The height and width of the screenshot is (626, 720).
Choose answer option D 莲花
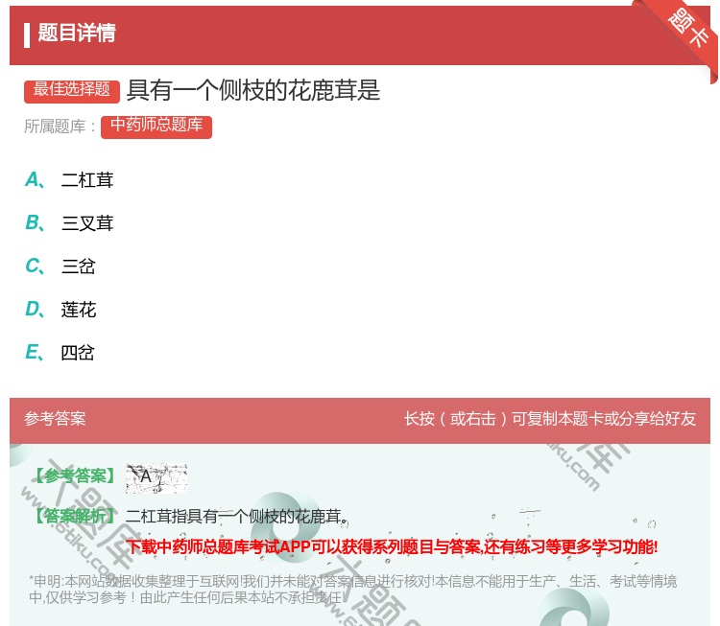pyautogui.click(x=60, y=310)
